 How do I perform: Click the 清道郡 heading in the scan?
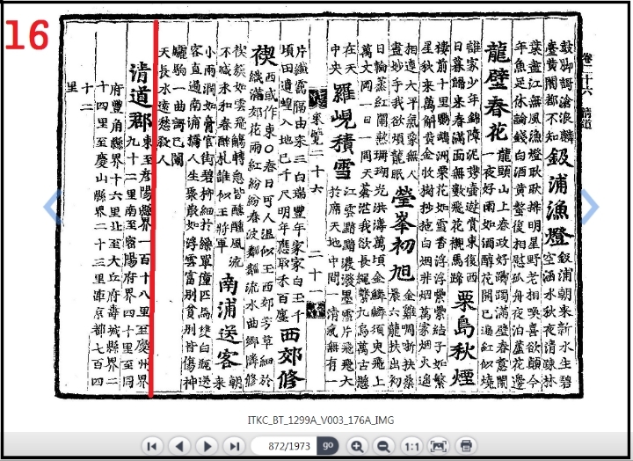(140, 97)
